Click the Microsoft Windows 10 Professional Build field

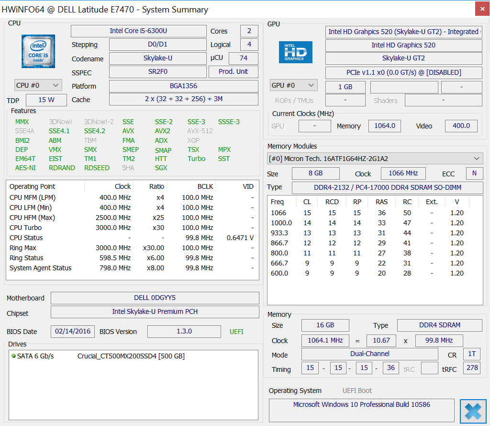(x=362, y=410)
